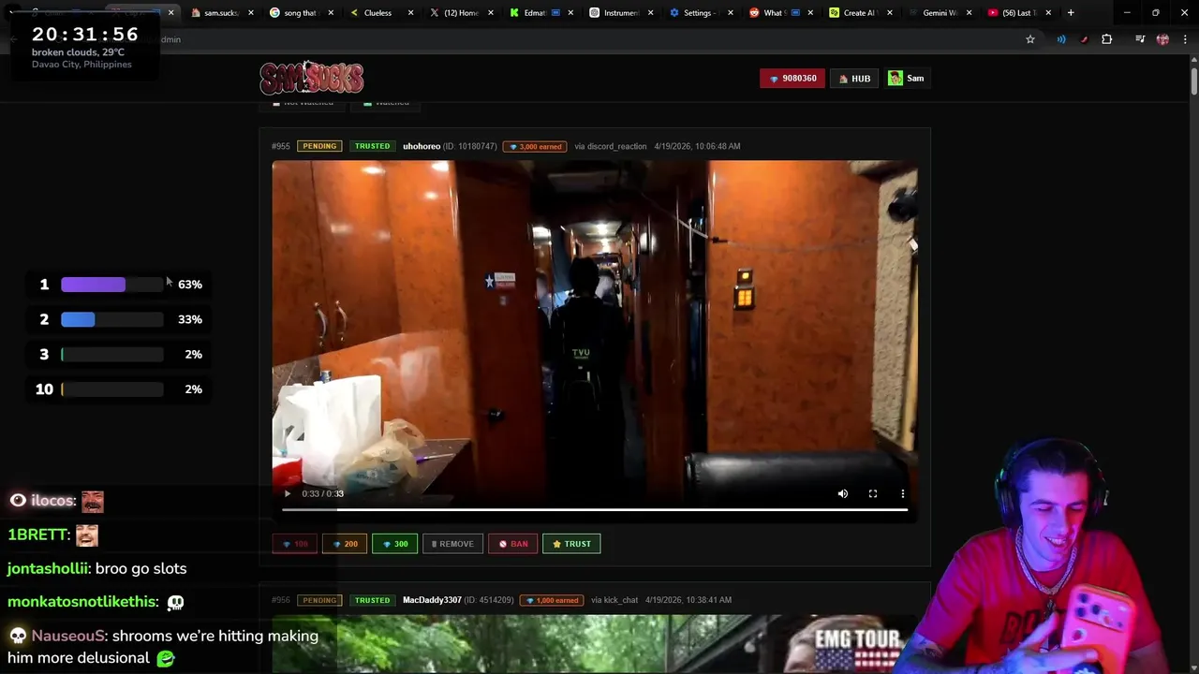The height and width of the screenshot is (674, 1199).
Task: Click poll option 1 bar at 63%
Action: tap(112, 285)
